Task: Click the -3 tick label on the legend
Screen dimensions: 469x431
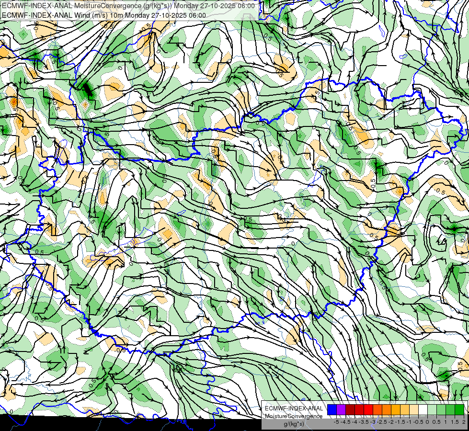Action: (373, 422)
